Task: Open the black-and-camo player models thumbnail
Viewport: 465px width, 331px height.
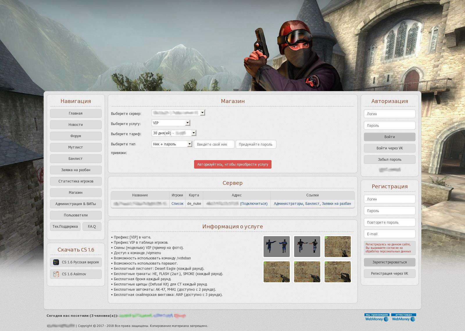Action: (307, 247)
